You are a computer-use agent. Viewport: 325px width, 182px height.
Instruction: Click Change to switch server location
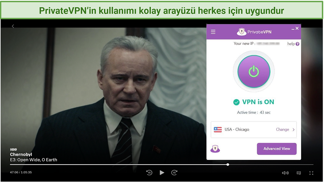click(x=282, y=130)
